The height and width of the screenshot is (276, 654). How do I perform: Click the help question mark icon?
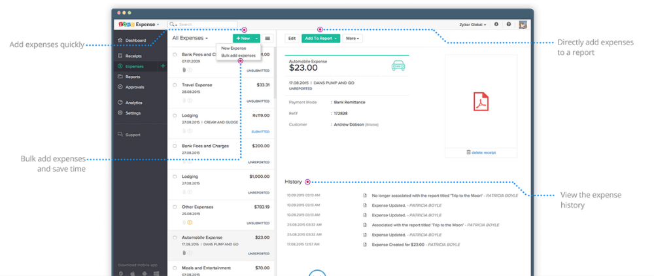tap(509, 24)
